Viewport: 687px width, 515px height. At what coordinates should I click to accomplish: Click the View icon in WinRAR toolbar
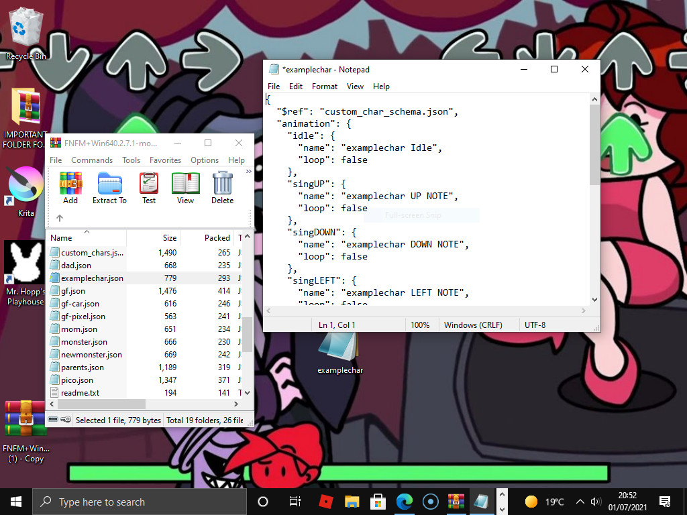[185, 187]
